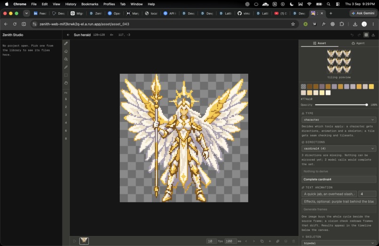Go back using the arrow beside Sun herald
The image size is (379, 246).
click(68, 35)
